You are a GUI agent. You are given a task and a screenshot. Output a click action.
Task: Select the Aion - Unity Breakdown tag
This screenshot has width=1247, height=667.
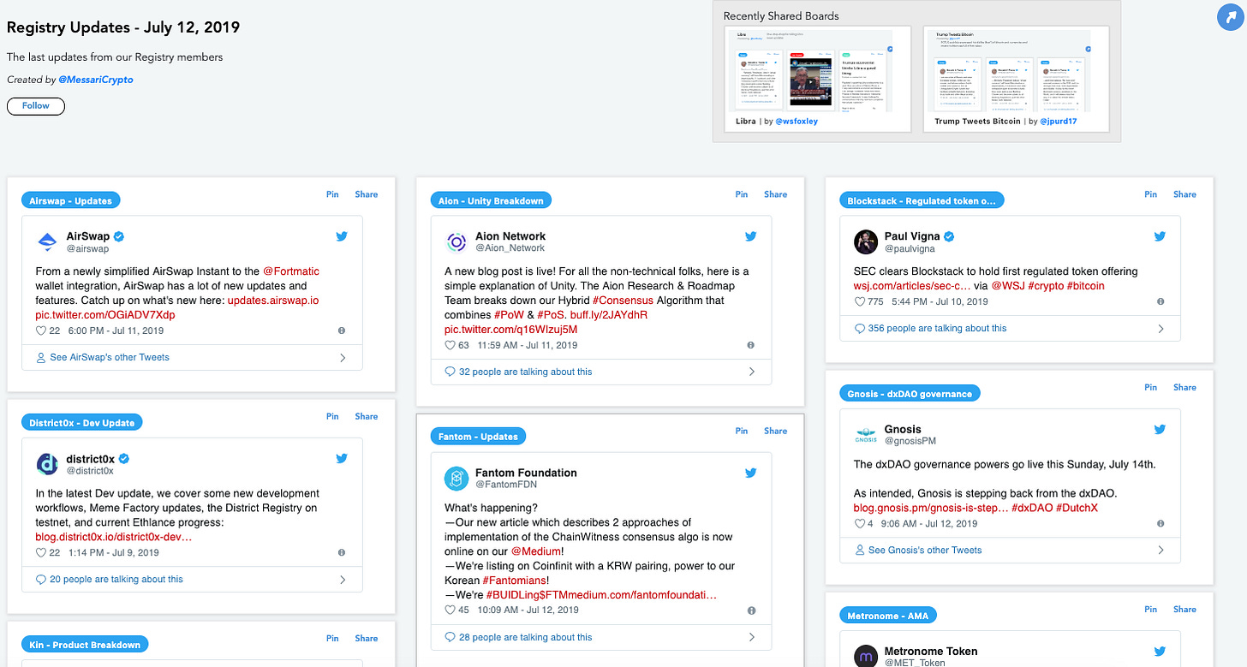pyautogui.click(x=491, y=200)
